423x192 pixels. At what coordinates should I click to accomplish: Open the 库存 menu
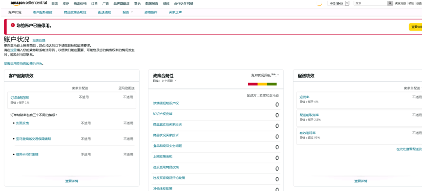pos(66,3)
